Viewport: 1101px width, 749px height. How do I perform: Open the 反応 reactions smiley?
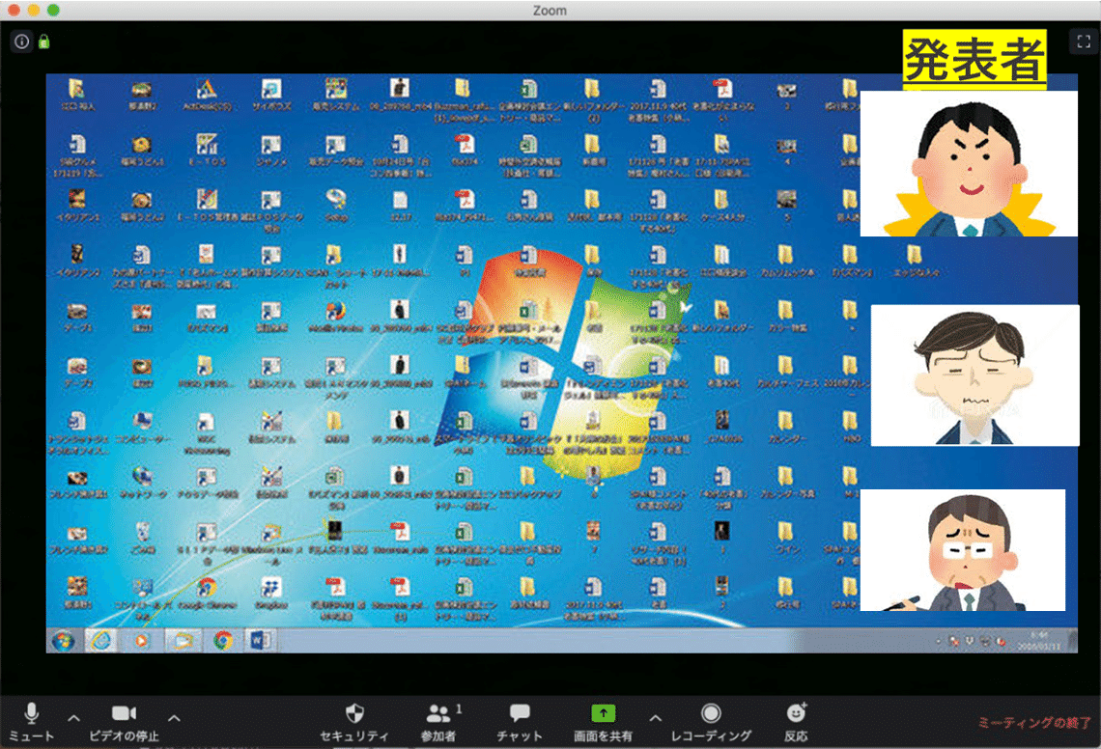[796, 722]
